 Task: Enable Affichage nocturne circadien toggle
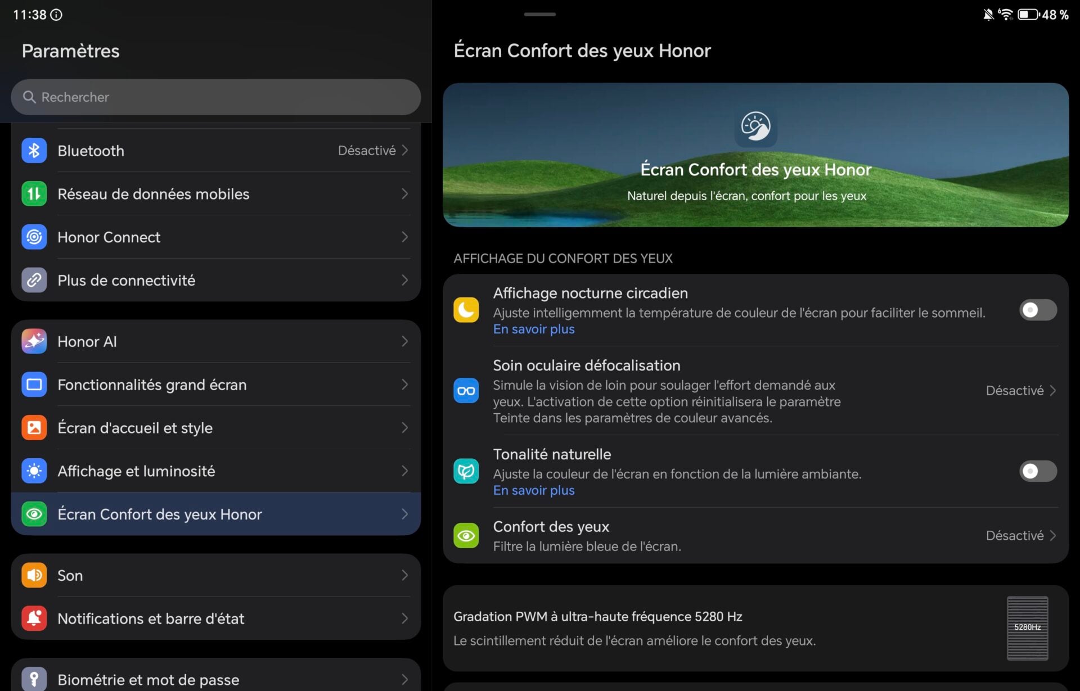pyautogui.click(x=1037, y=310)
